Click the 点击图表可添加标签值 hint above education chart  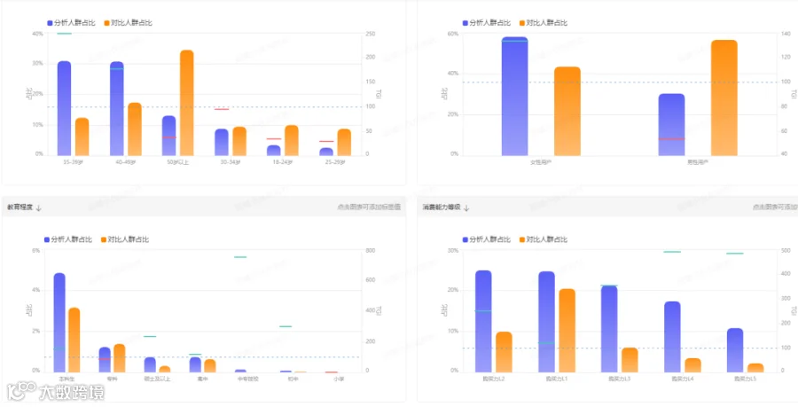(x=369, y=207)
